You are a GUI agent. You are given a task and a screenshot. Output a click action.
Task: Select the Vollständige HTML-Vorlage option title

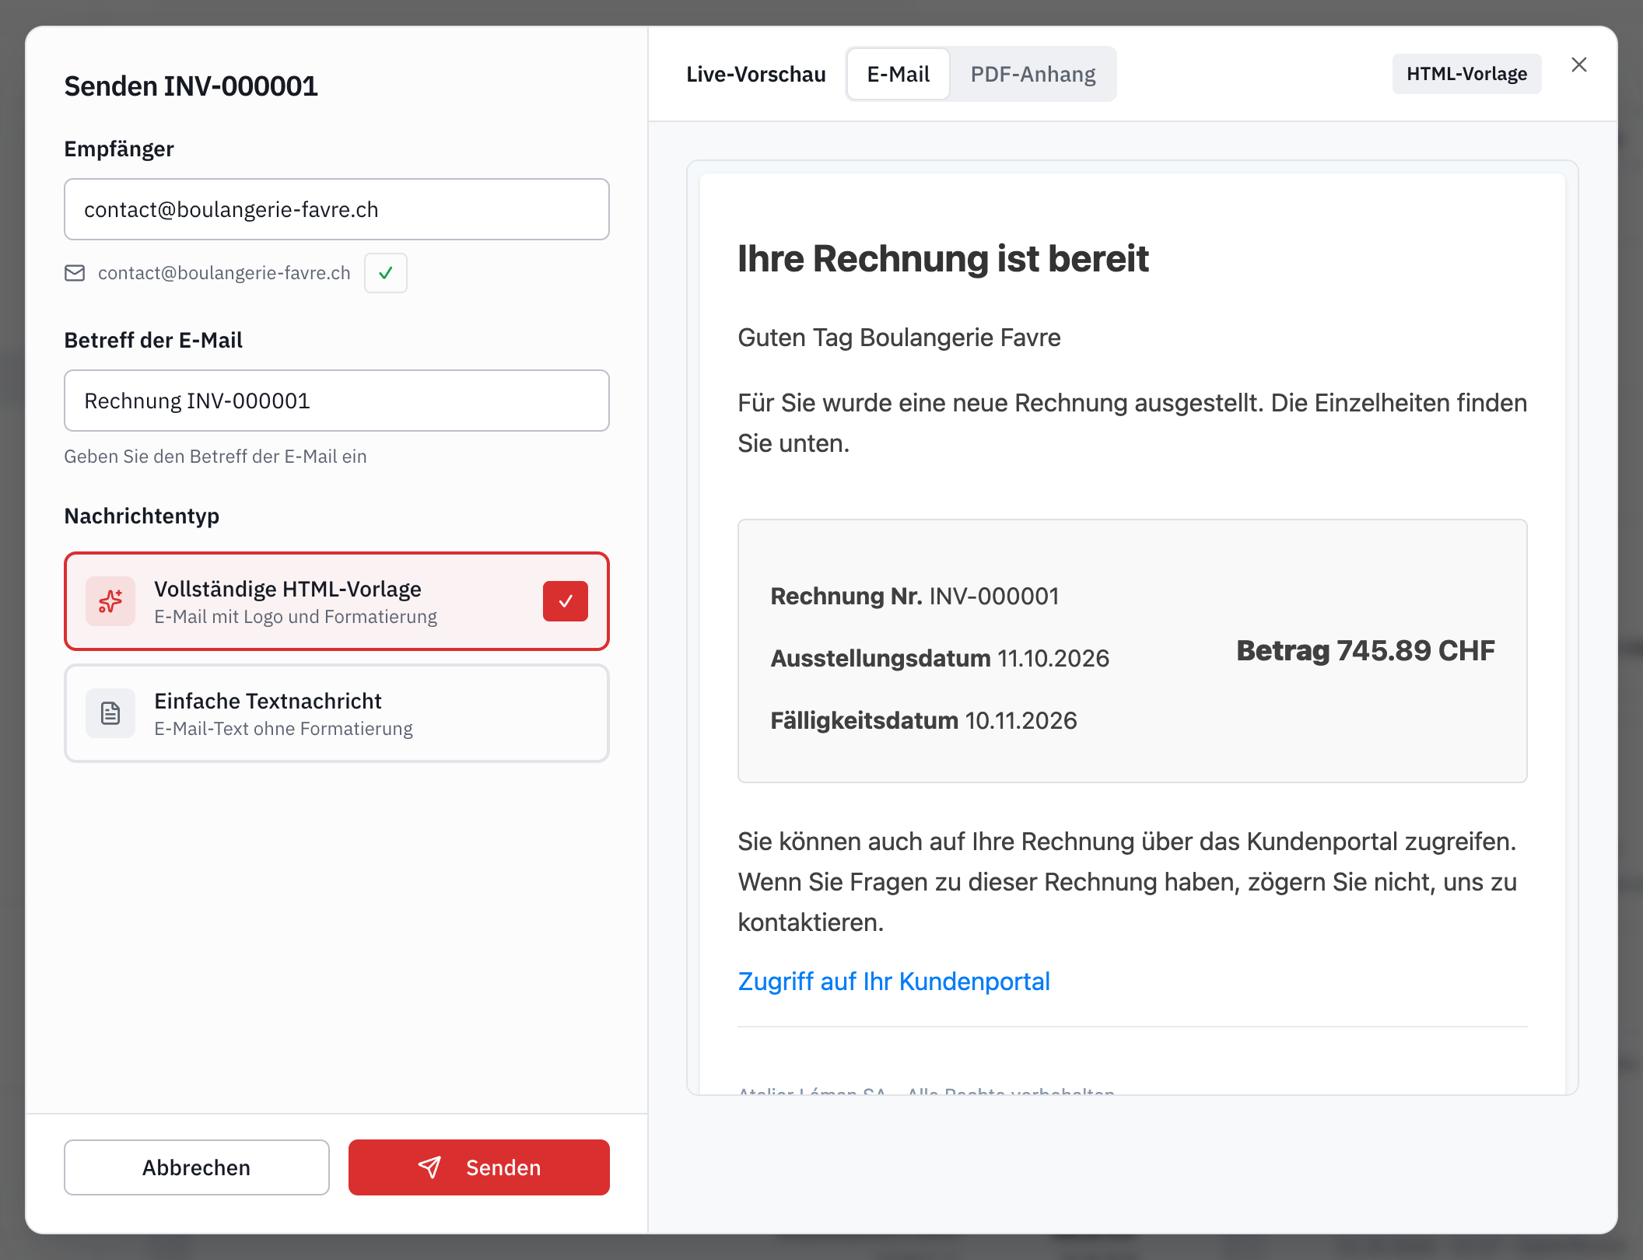288,589
